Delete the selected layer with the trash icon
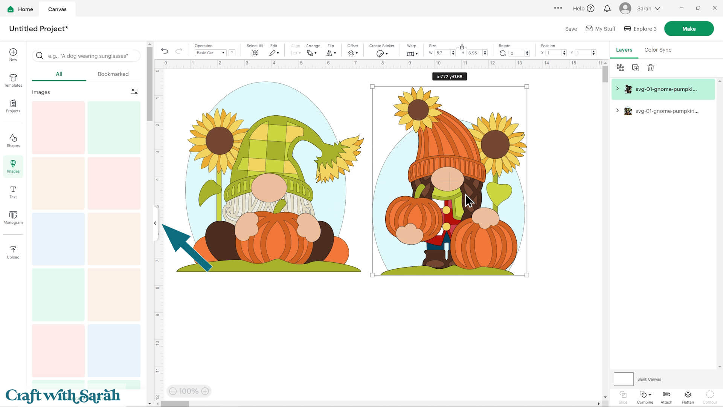723x407 pixels. tap(650, 68)
